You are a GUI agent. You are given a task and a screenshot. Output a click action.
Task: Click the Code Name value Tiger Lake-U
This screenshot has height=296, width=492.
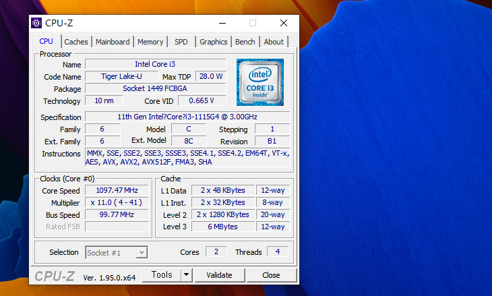[122, 76]
